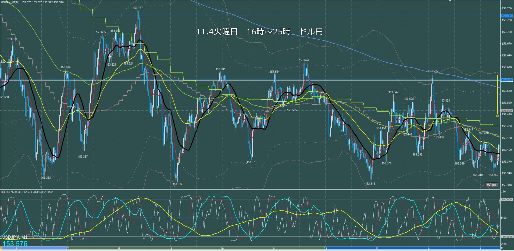Click the 80.0000 RCI level tag

506,200
